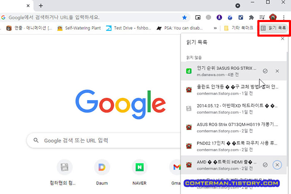291x194 pixels.
Task: Expand hidden bookmarks with the » chevron
Action: (215, 28)
